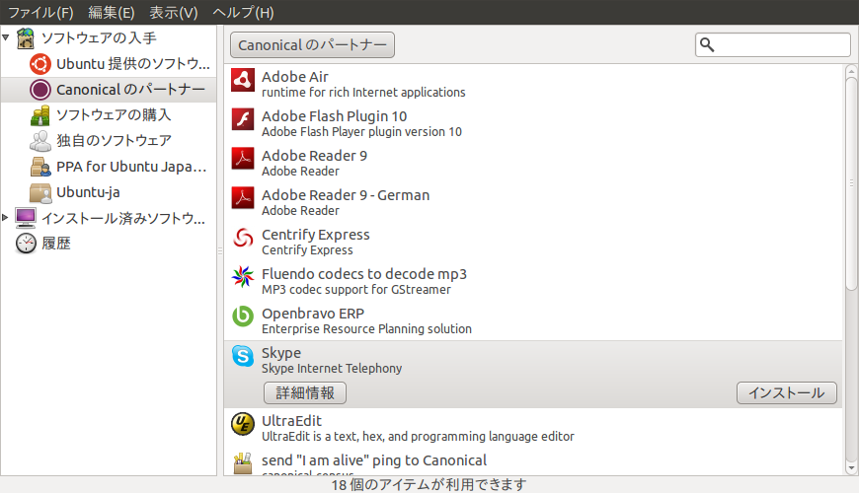The width and height of the screenshot is (859, 493).
Task: Click the 履歴 clock icon
Action: coord(26,244)
